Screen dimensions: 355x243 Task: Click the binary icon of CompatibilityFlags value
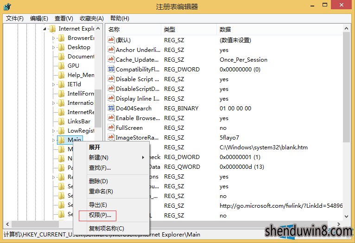pyautogui.click(x=111, y=69)
